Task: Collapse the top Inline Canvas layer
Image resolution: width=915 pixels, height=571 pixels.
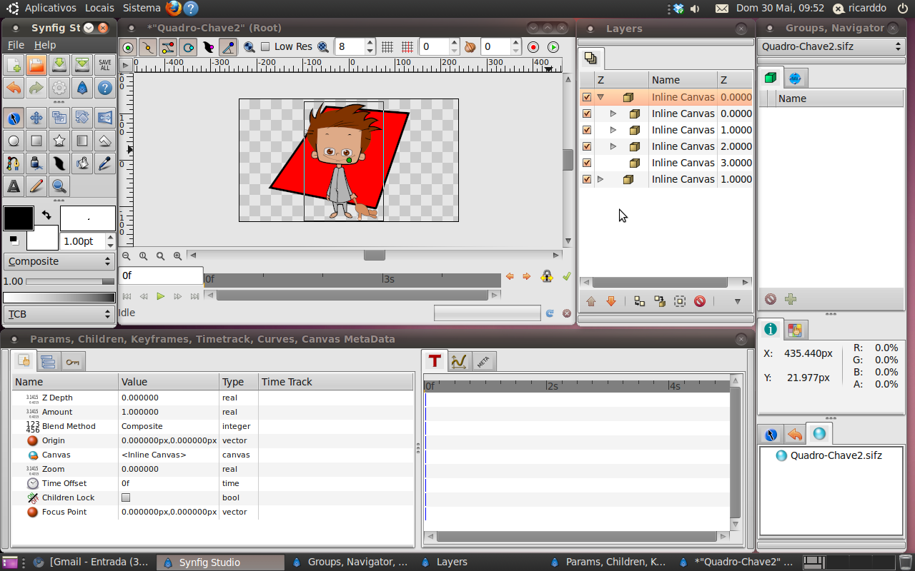Action: pos(600,97)
